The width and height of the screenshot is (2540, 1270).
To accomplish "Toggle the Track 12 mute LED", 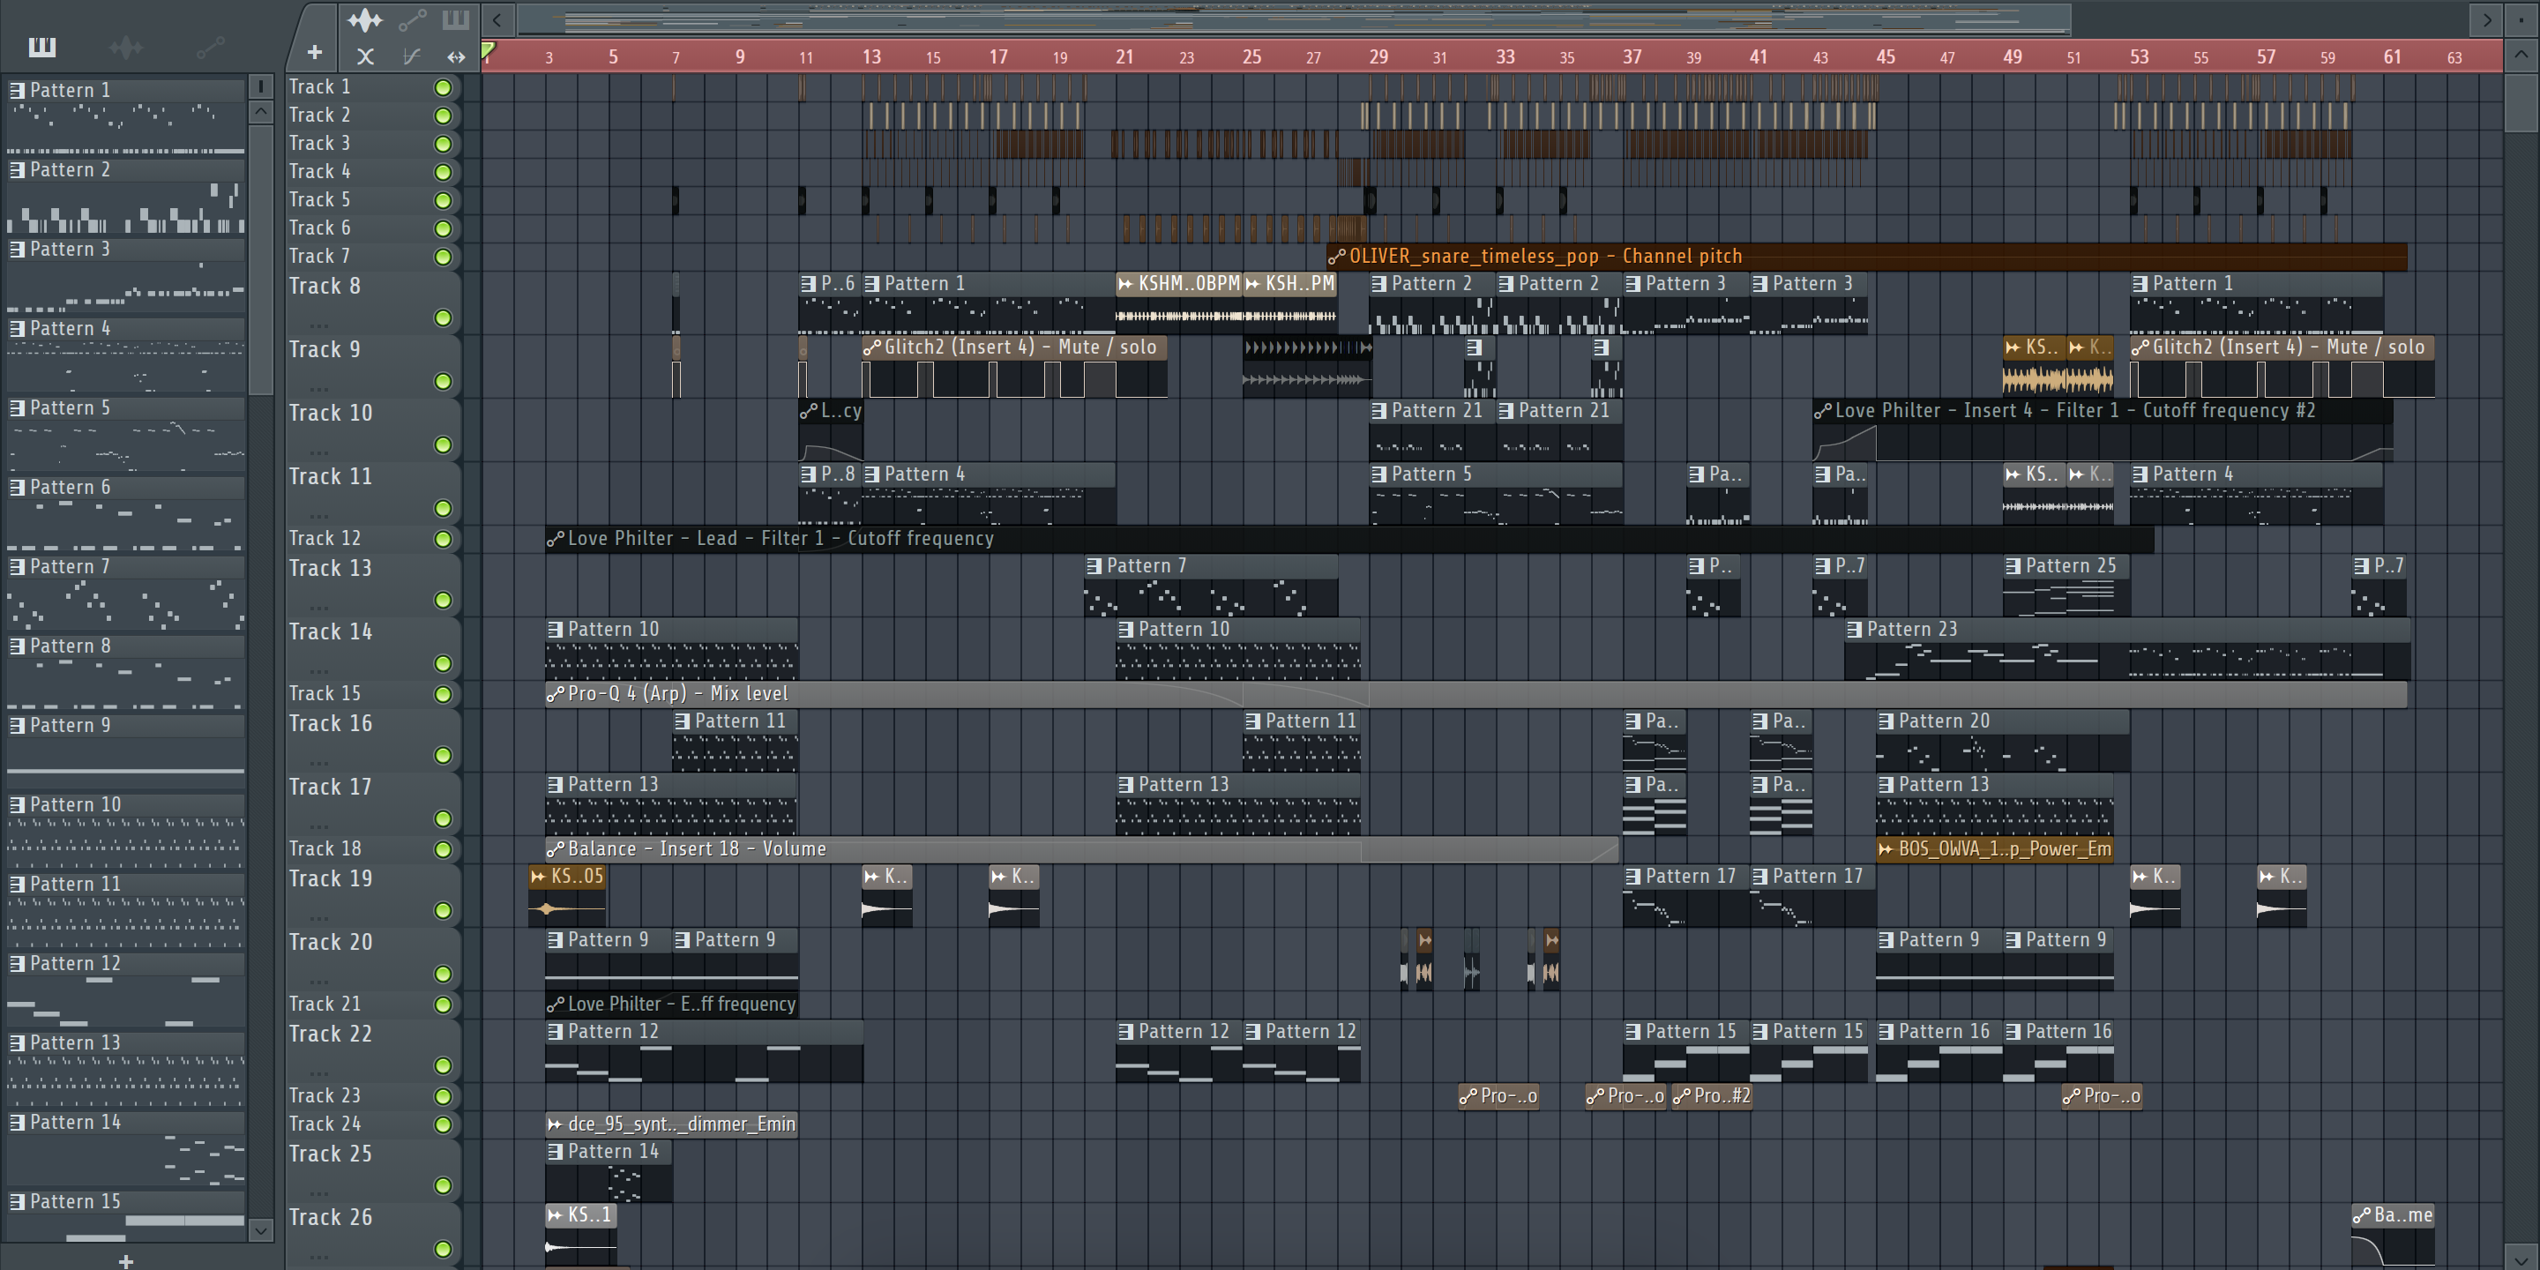I will click(444, 540).
